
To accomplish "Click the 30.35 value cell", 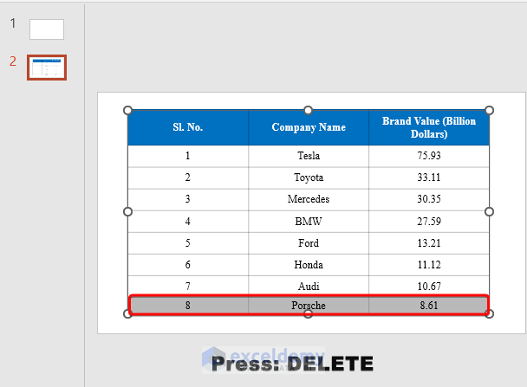I will tap(429, 199).
